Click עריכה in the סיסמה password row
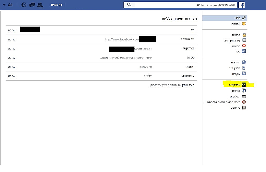The image size is (266, 172). tap(12, 58)
